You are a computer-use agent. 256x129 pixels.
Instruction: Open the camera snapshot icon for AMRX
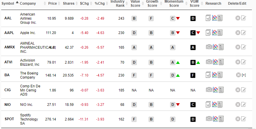pos(209,47)
